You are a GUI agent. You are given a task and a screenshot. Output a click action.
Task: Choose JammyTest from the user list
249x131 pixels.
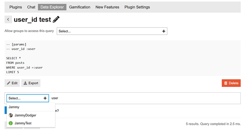pyautogui.click(x=31, y=123)
